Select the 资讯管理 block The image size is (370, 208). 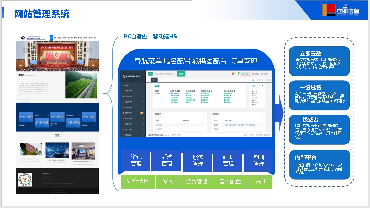[x=136, y=160]
